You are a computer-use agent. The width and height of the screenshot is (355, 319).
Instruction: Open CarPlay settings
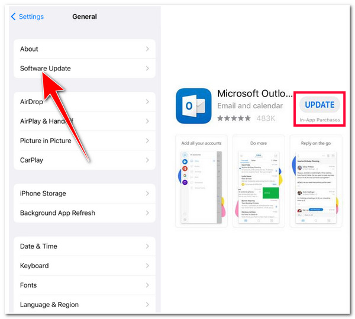tap(85, 160)
